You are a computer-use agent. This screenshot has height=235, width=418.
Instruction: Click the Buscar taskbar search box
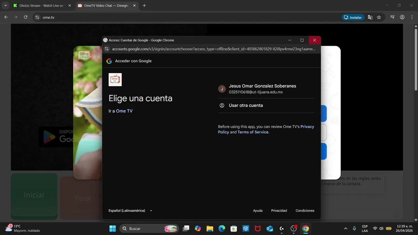coord(149,228)
